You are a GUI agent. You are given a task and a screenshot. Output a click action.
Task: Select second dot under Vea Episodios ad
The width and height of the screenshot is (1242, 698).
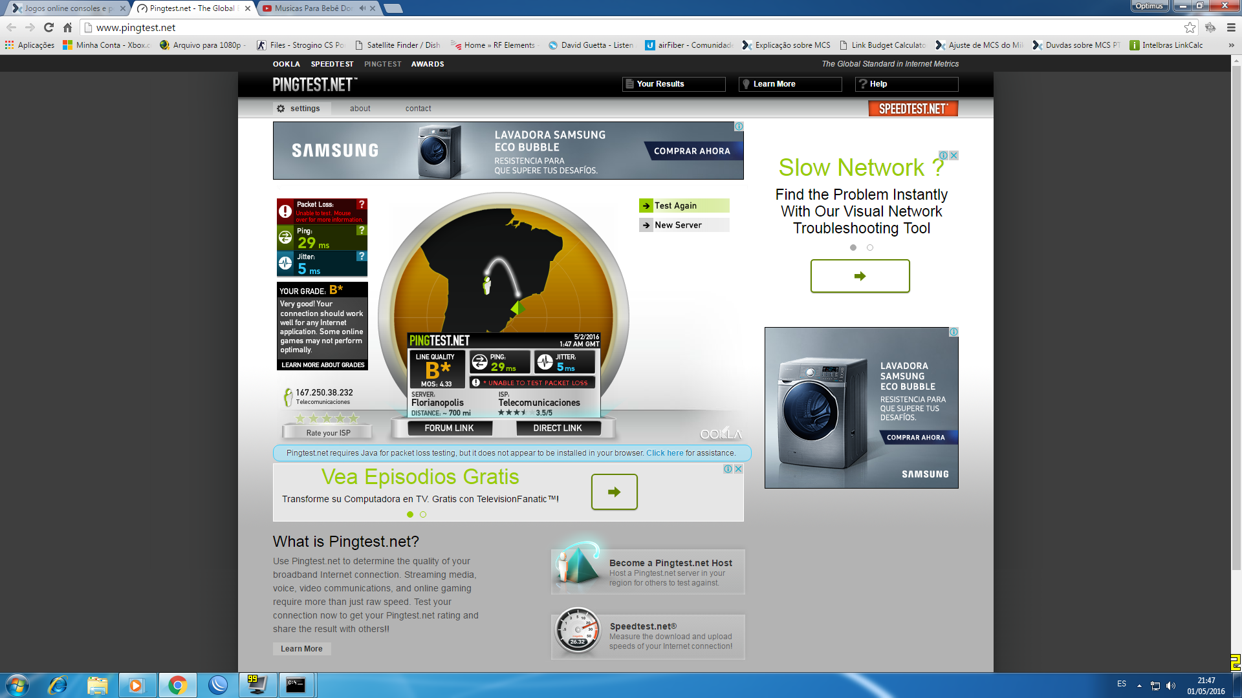click(423, 514)
